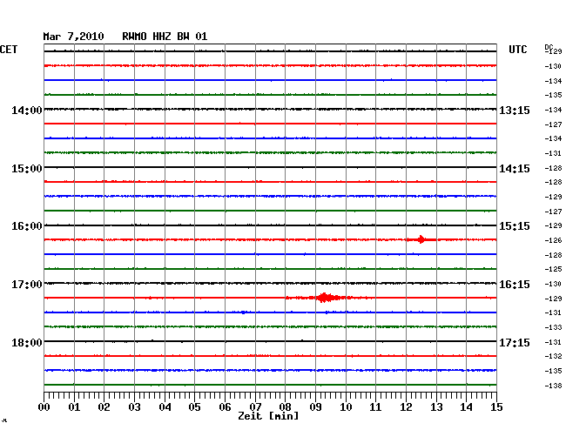Click the small red seismic burst near minute 12
This screenshot has height=430, width=566.
(421, 239)
